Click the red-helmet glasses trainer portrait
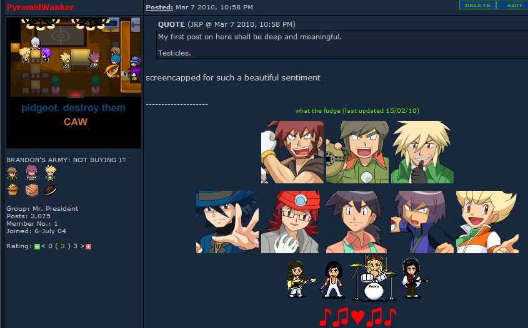This screenshot has height=328, width=528. pyautogui.click(x=290, y=222)
